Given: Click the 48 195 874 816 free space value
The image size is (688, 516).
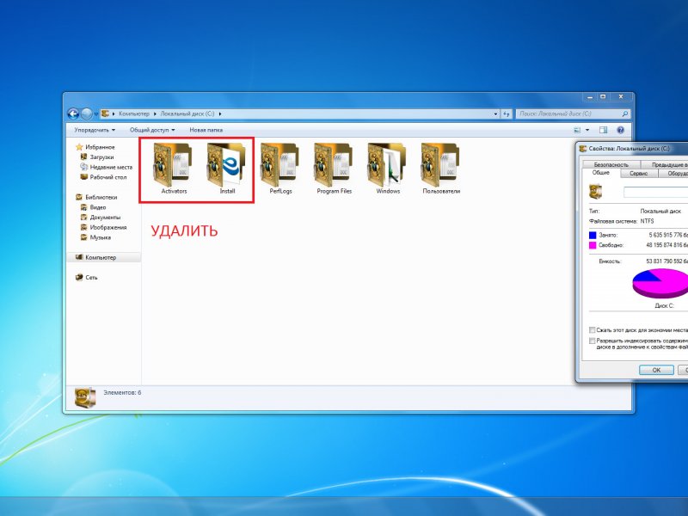Looking at the screenshot, I should tap(667, 245).
